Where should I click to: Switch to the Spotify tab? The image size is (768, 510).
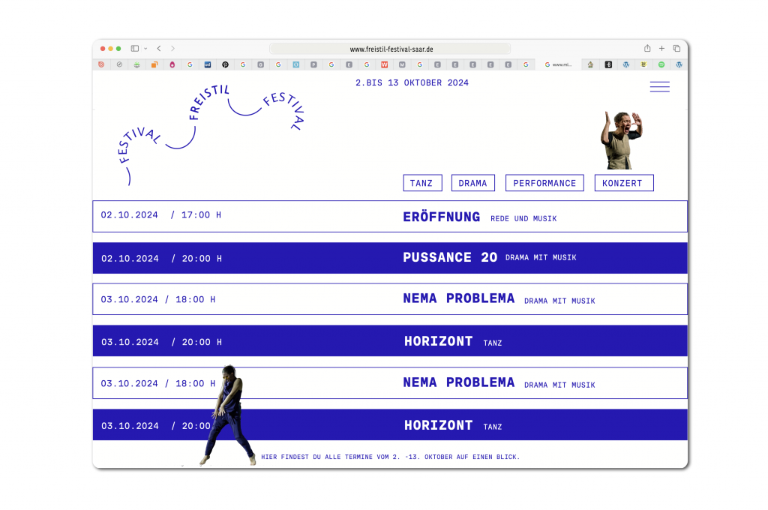pyautogui.click(x=661, y=65)
